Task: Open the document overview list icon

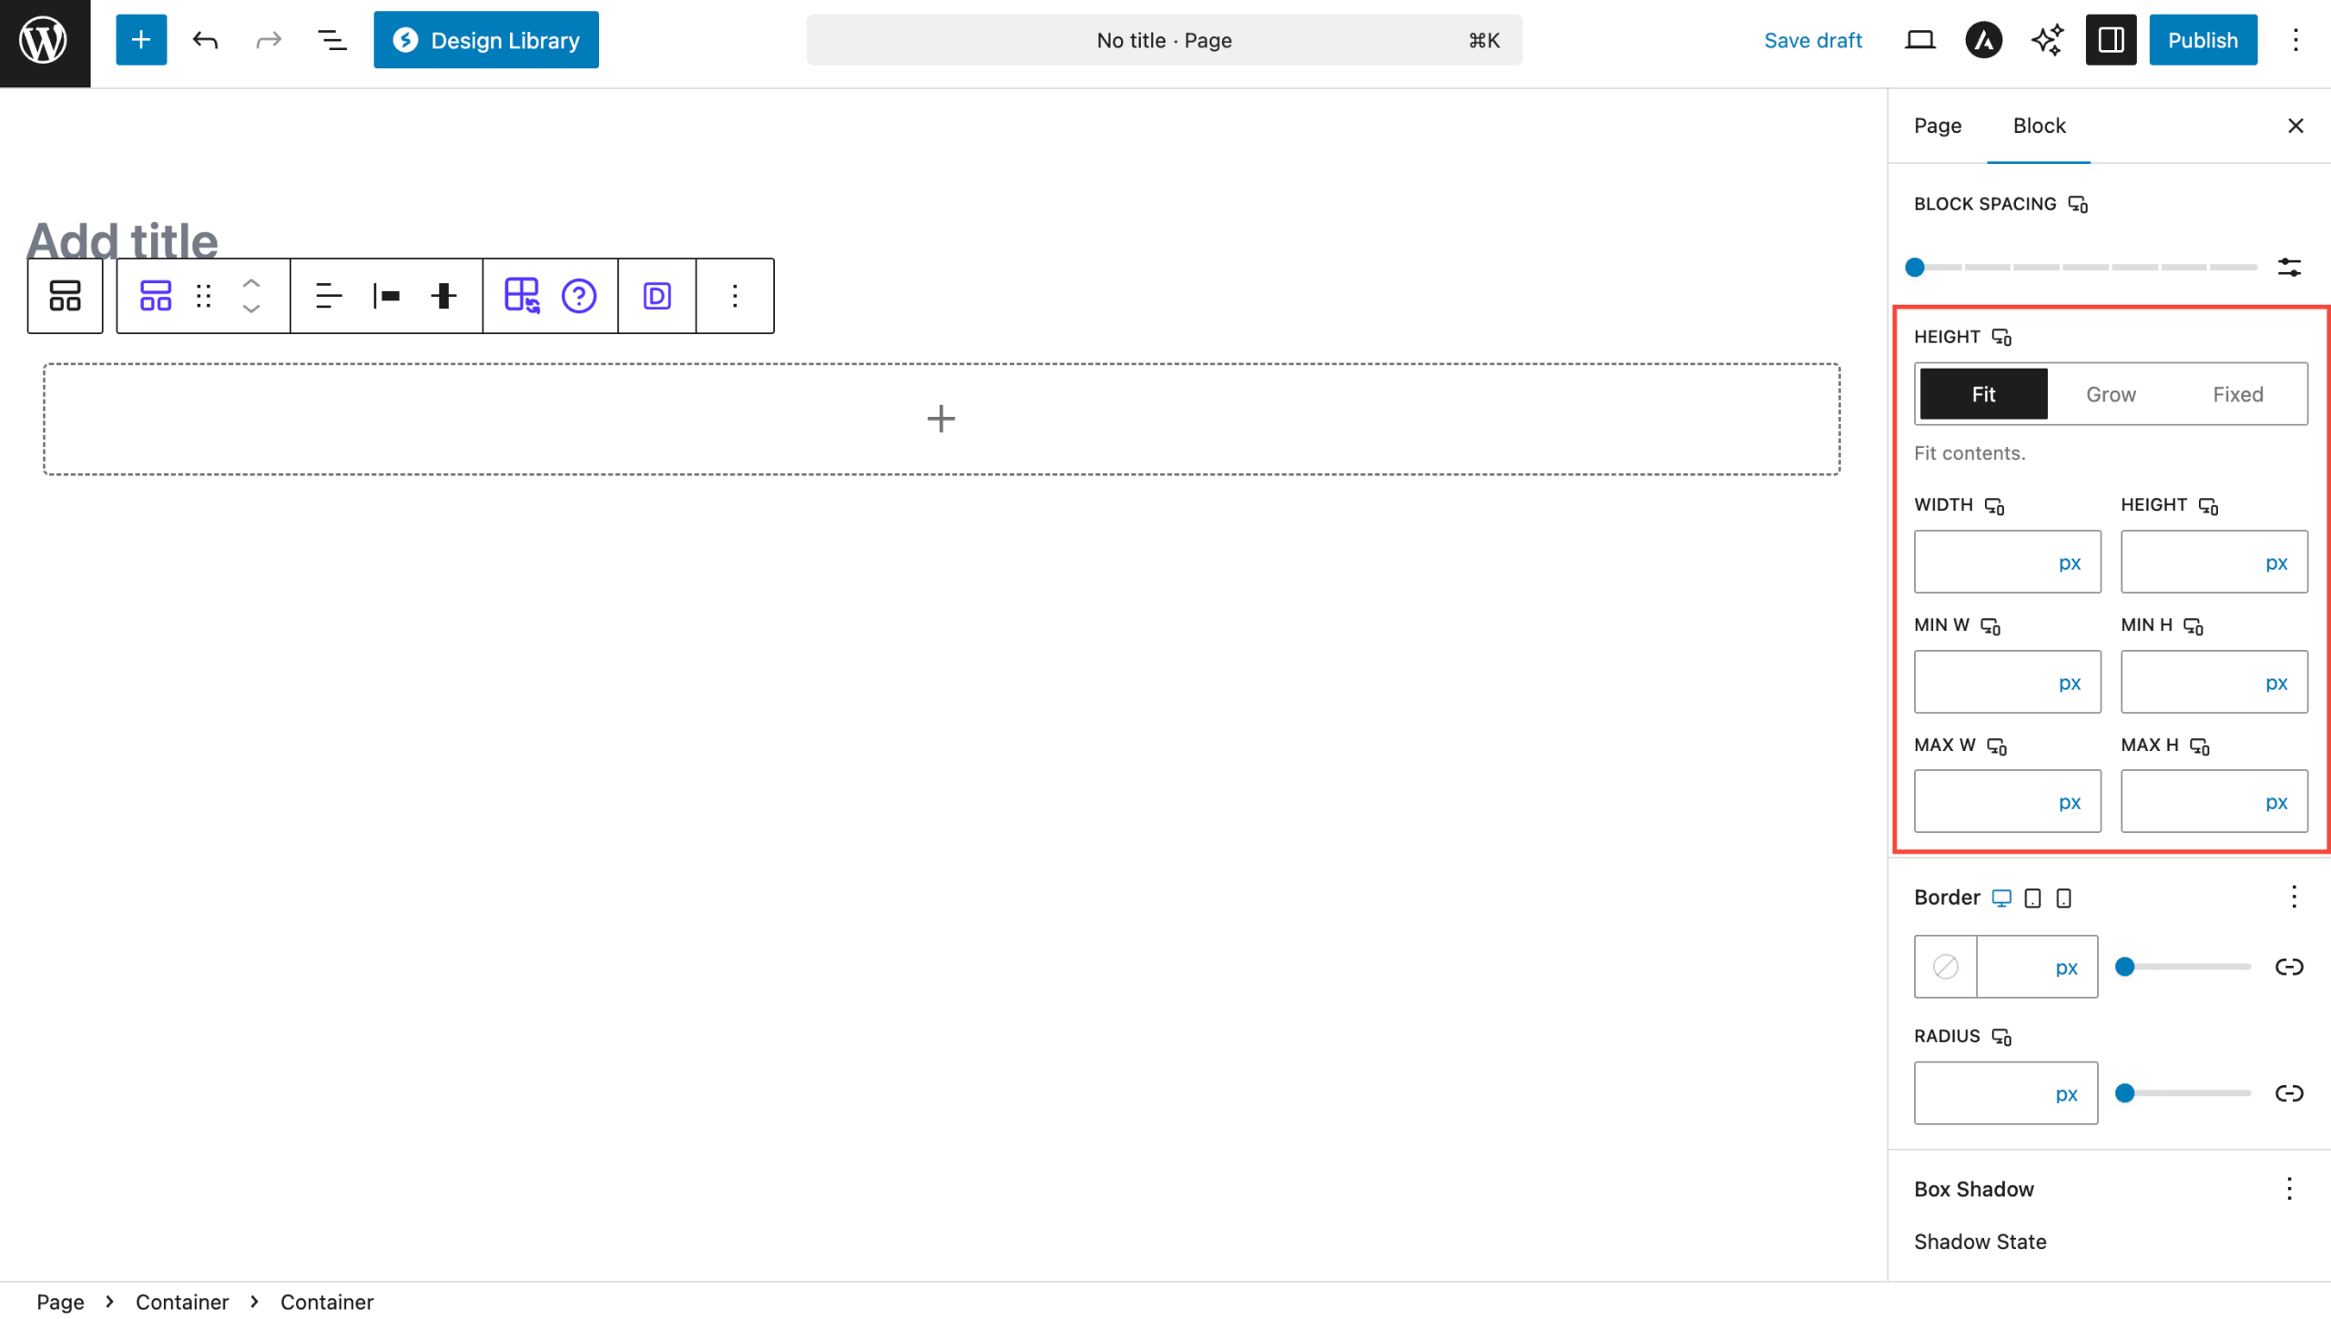Action: click(x=331, y=40)
